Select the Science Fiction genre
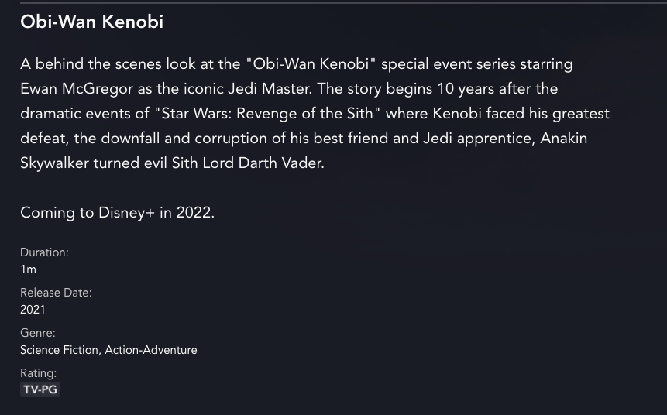667x415 pixels. pos(60,350)
